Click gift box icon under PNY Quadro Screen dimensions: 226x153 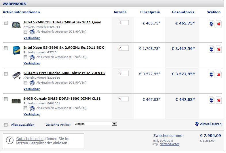[32, 83]
